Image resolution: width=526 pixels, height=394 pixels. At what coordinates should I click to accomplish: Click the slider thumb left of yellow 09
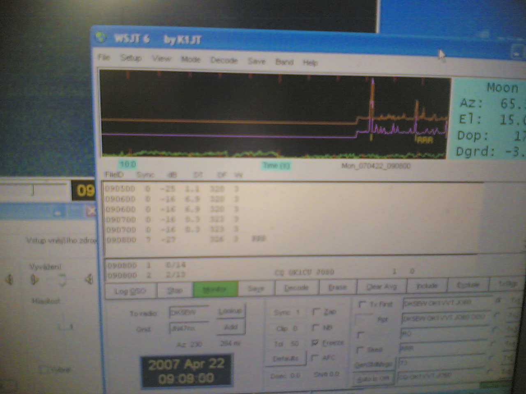(x=33, y=190)
